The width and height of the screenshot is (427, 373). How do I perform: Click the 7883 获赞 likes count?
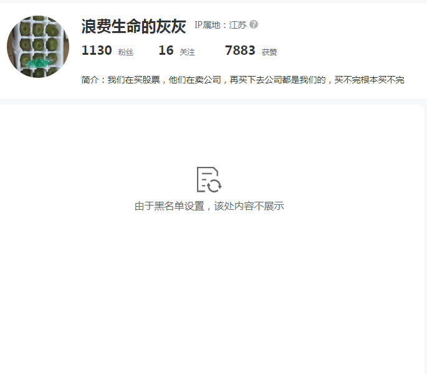pos(251,50)
